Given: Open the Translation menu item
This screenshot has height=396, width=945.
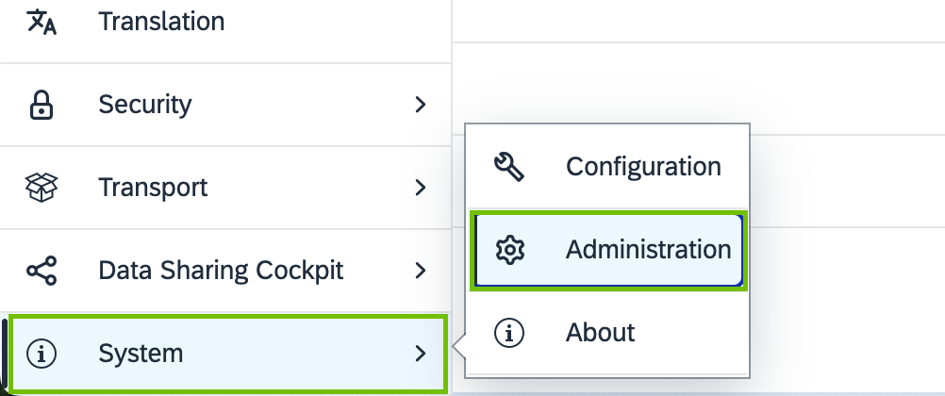Looking at the screenshot, I should coord(161,21).
